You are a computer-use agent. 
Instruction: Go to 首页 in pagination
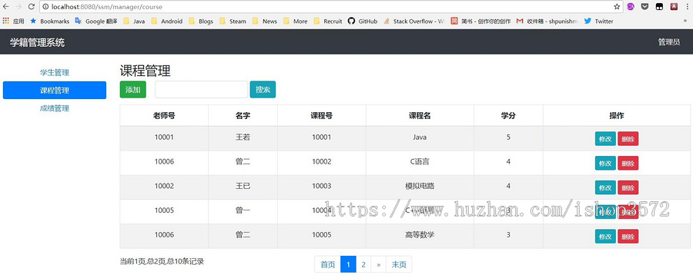click(x=327, y=264)
